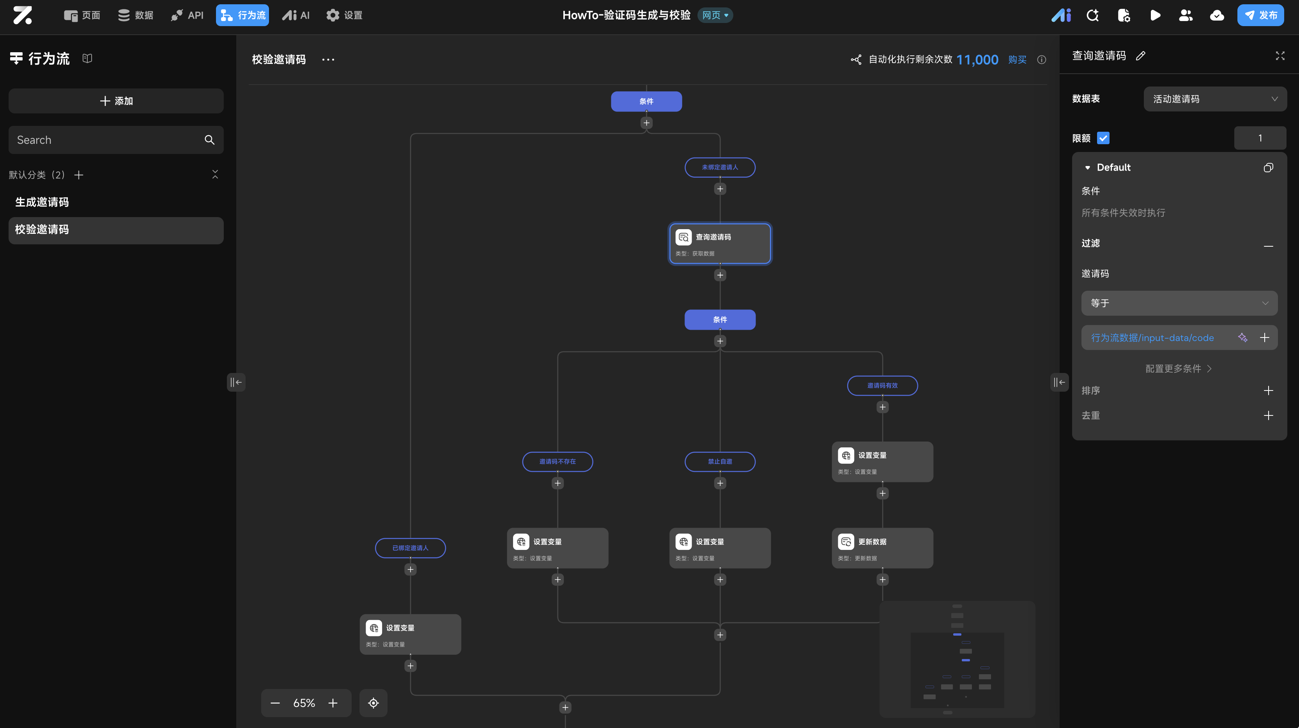Open the API tab
Screen dimensions: 1299x728
(x=187, y=15)
